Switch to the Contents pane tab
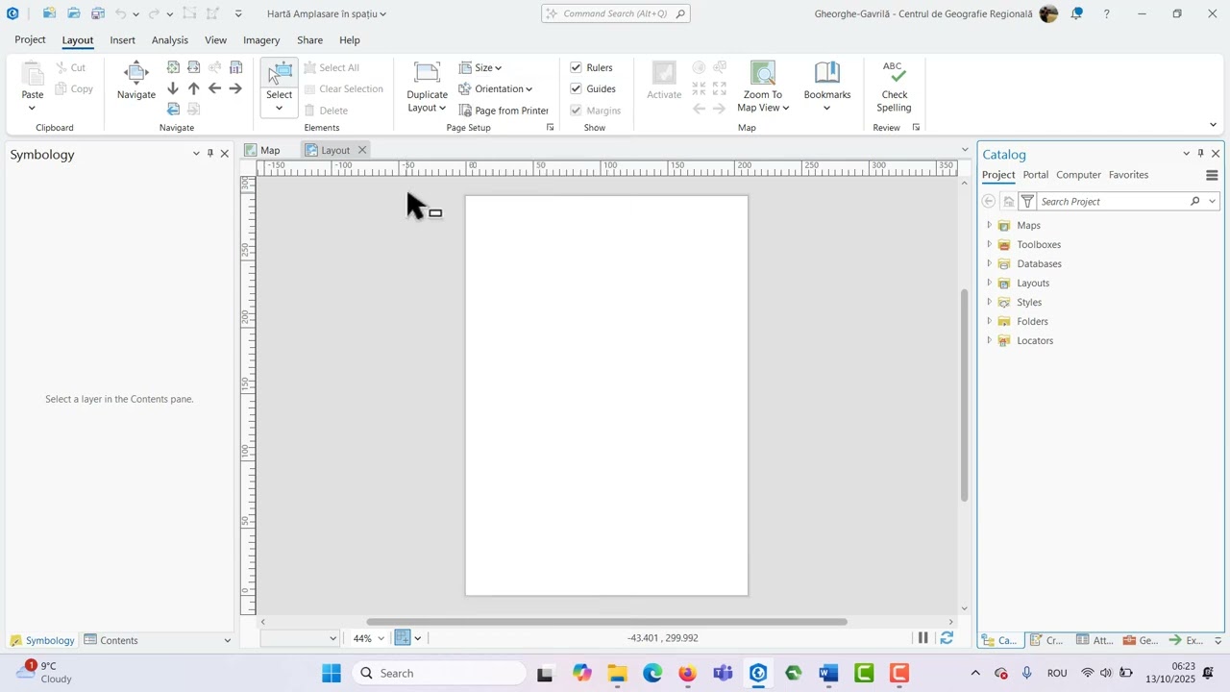The image size is (1230, 692). 111,640
